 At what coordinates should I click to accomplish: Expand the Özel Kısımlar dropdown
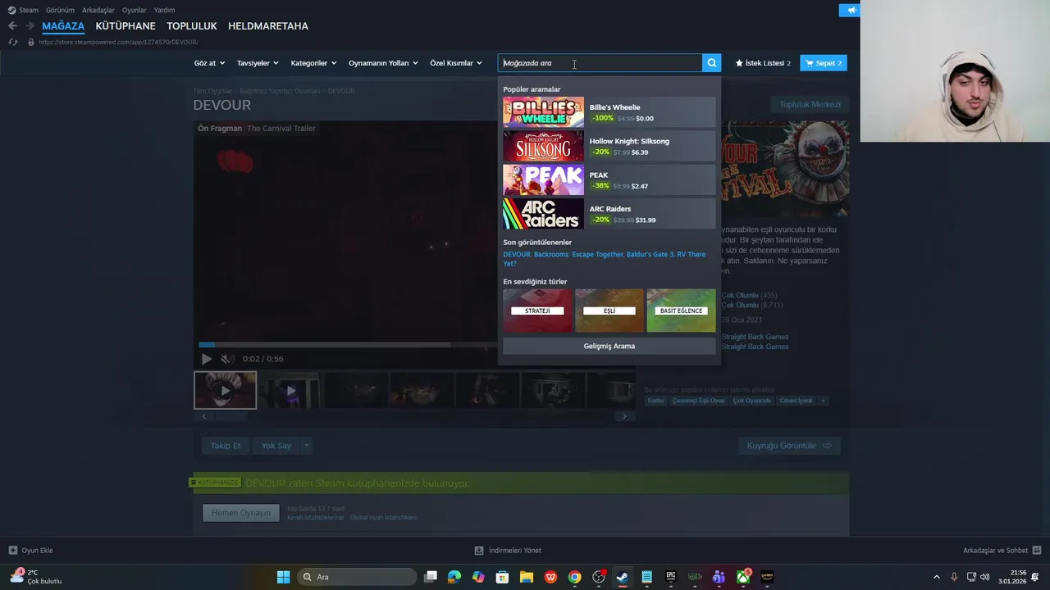456,63
